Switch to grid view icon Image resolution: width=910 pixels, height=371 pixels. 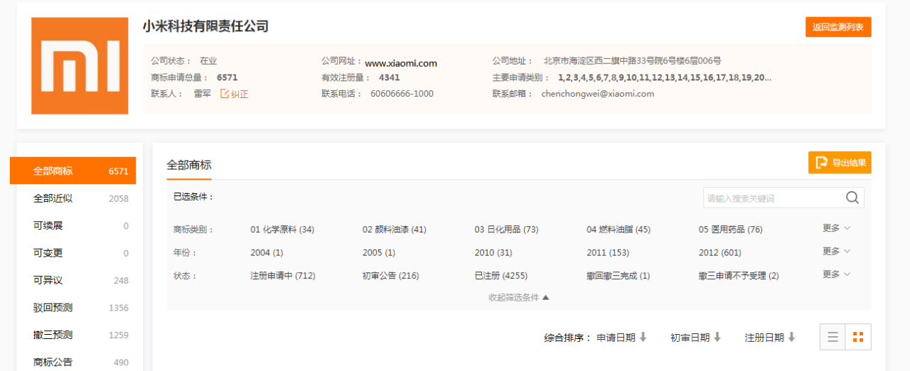point(858,337)
